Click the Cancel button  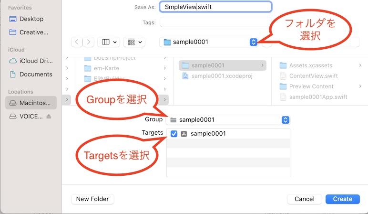pyautogui.click(x=304, y=199)
